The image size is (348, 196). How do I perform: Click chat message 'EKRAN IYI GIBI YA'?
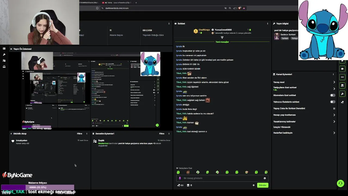coord(191,64)
